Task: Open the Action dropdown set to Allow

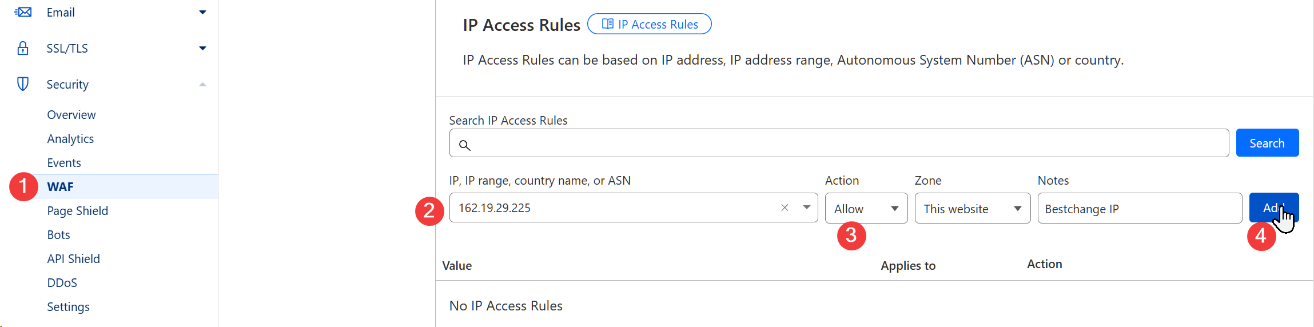Action: click(x=866, y=209)
